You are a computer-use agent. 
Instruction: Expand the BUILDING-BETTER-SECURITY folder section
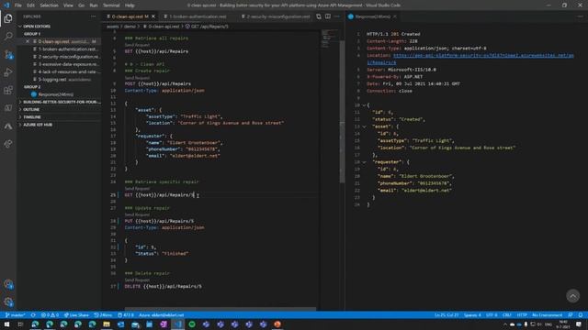60,102
